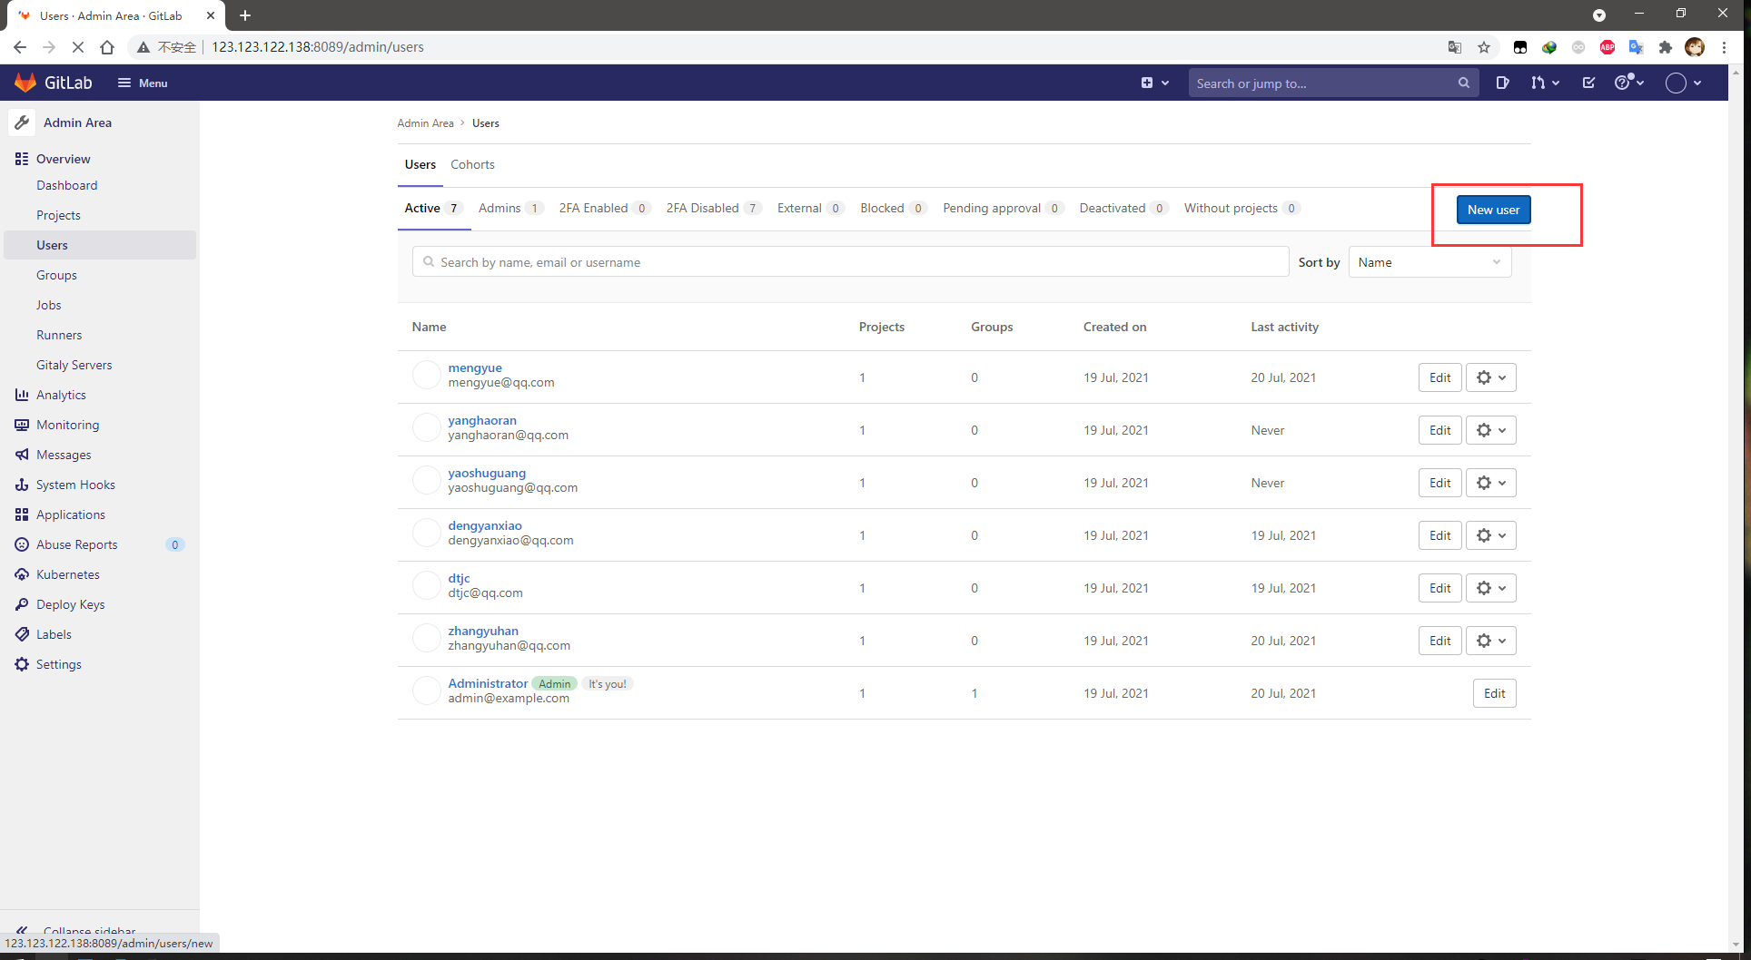This screenshot has width=1751, height=960.
Task: Click the Abuse Reports face icon
Action: [x=22, y=544]
